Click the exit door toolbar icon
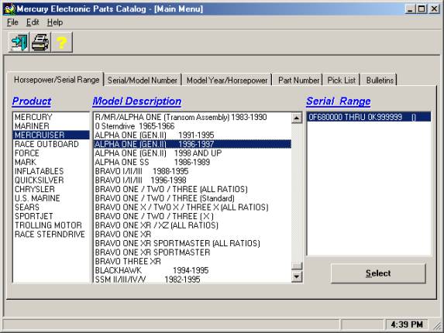Viewport: 444px width, 333px height. click(x=19, y=43)
